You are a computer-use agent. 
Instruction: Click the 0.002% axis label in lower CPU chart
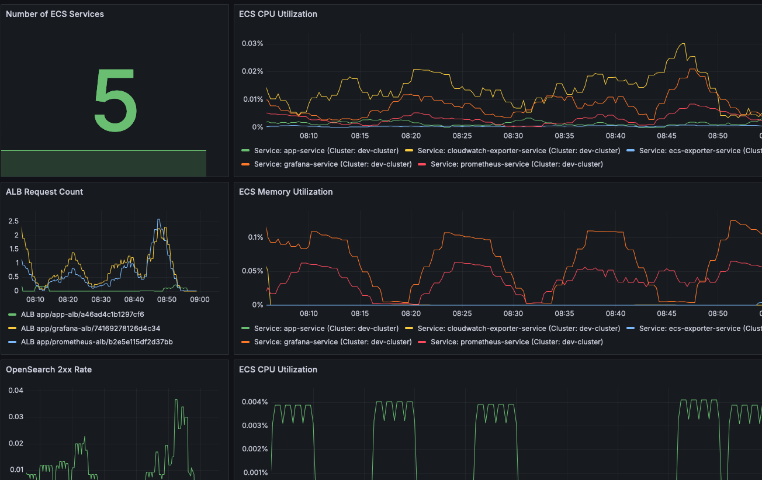click(255, 449)
